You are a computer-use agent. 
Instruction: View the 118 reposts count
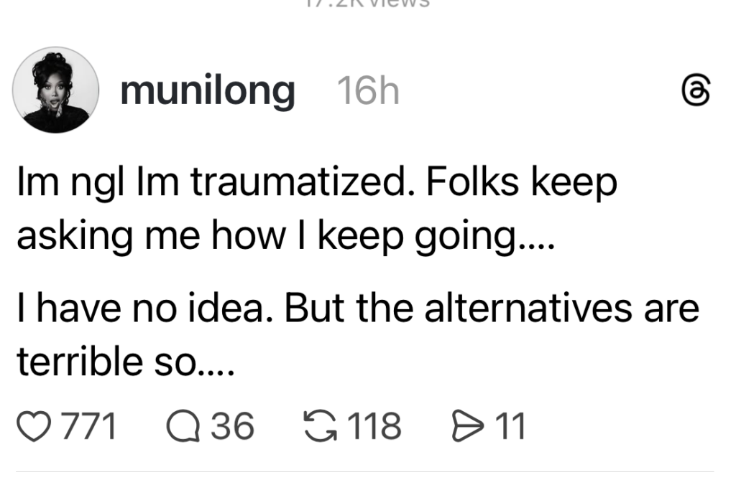point(374,426)
